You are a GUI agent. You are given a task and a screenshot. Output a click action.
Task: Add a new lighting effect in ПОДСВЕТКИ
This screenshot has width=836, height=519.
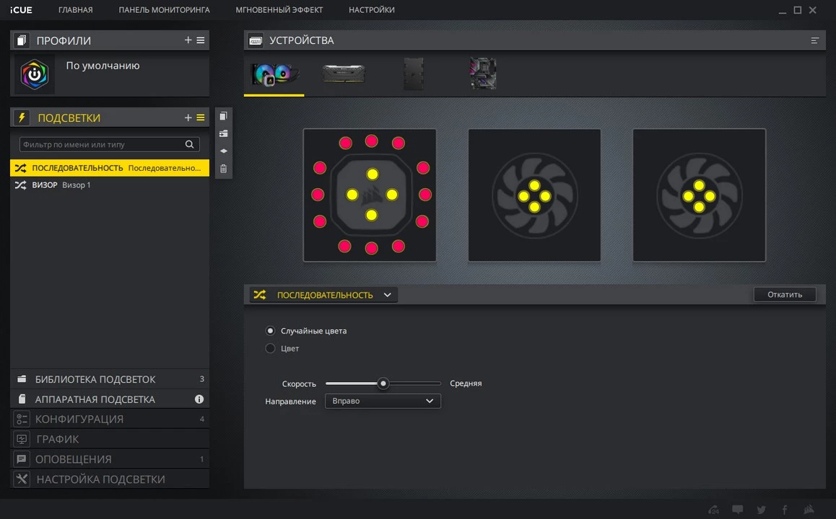188,117
